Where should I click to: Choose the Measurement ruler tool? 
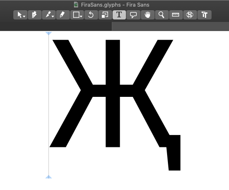[x=176, y=15]
